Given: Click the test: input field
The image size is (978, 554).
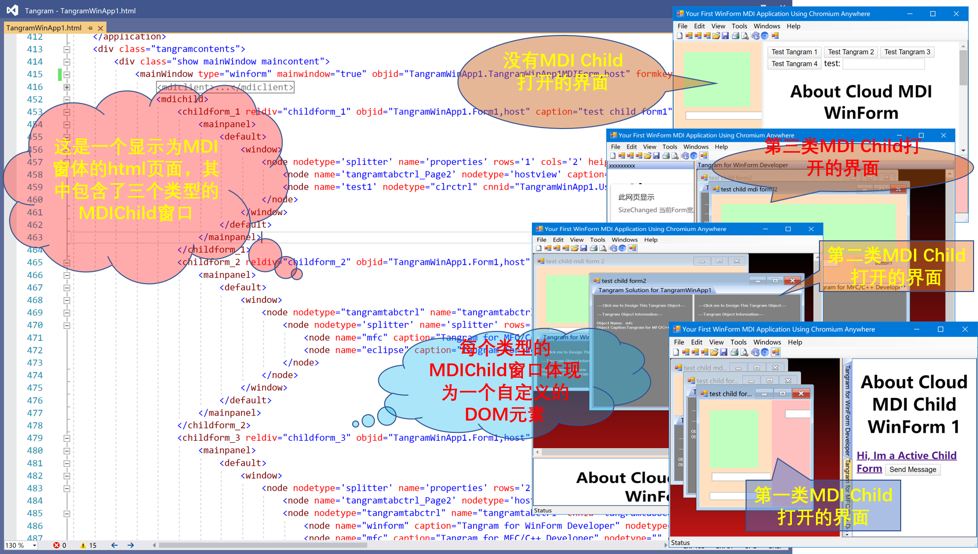Looking at the screenshot, I should point(883,64).
